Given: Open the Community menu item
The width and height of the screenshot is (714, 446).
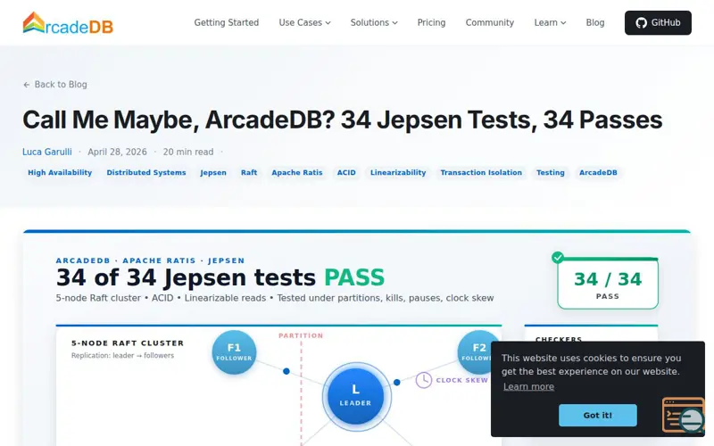Looking at the screenshot, I should pyautogui.click(x=489, y=23).
